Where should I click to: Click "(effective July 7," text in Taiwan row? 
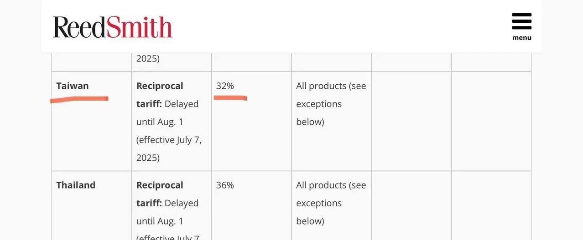pyautogui.click(x=169, y=139)
